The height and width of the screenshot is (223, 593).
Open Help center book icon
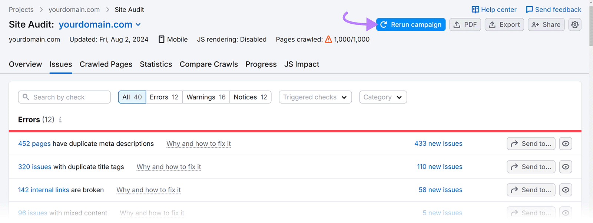click(475, 10)
